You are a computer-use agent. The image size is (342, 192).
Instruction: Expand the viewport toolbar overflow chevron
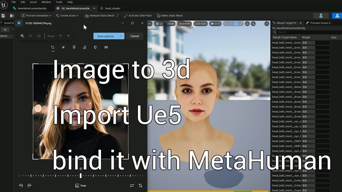tap(267, 24)
